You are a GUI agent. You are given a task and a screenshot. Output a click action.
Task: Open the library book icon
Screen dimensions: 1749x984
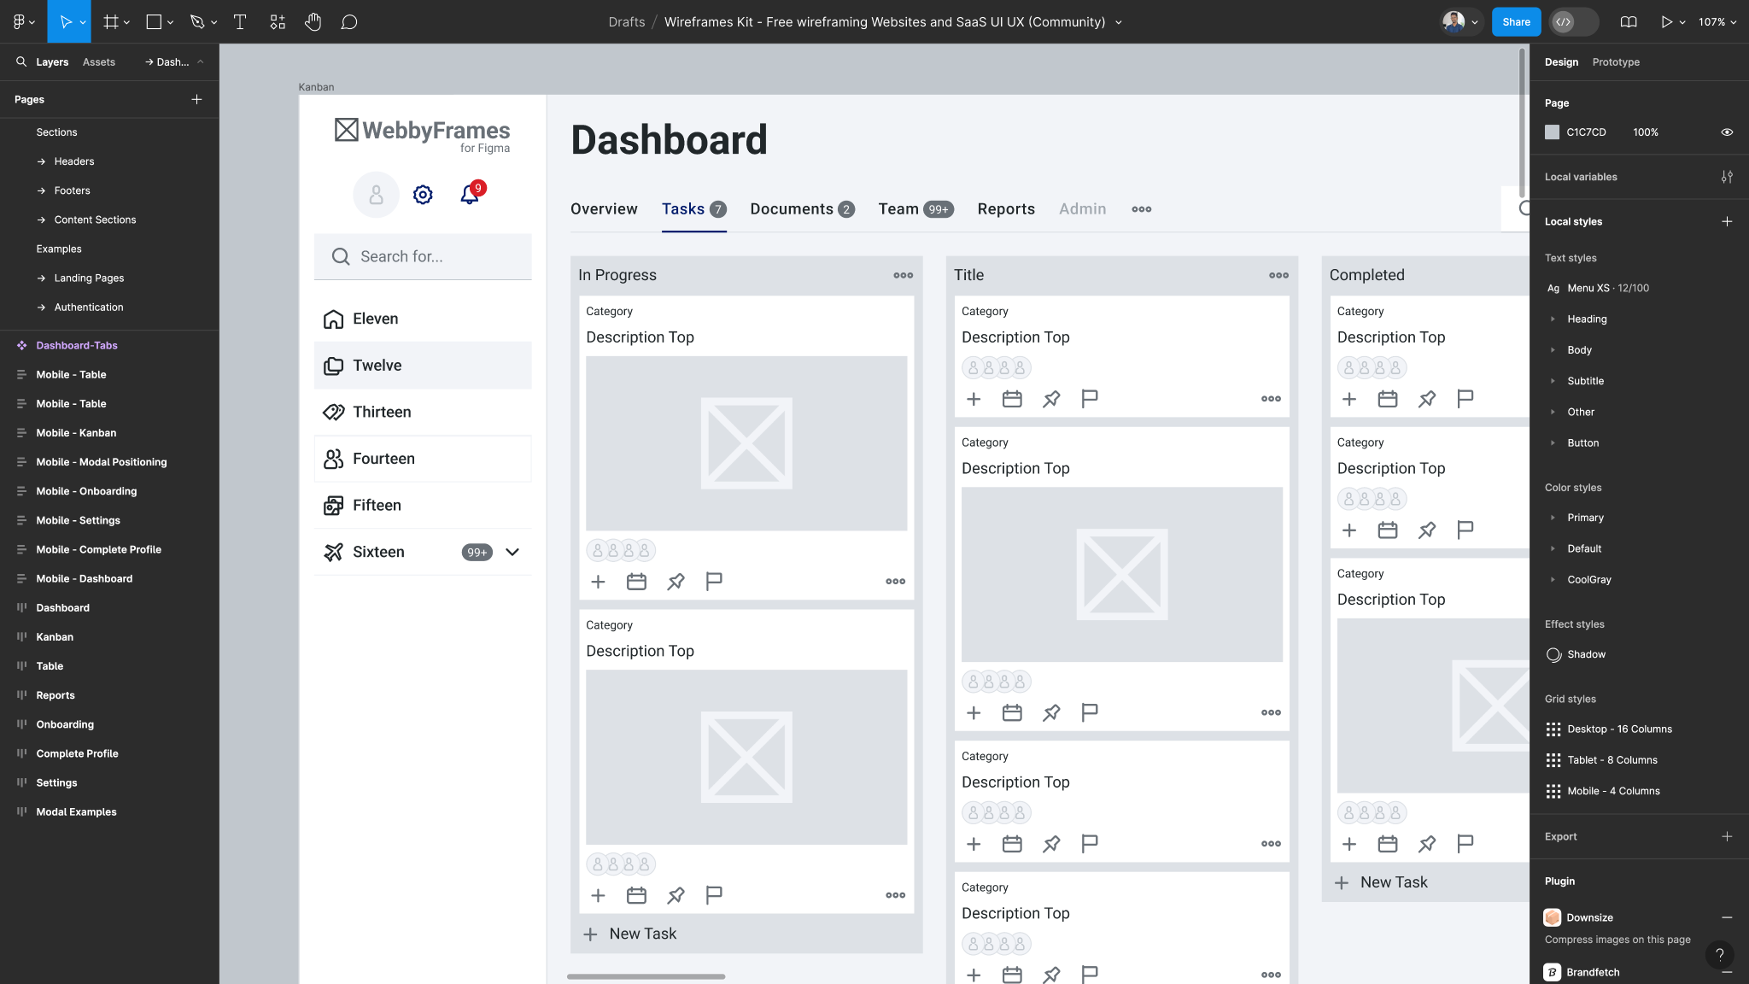1629,22
